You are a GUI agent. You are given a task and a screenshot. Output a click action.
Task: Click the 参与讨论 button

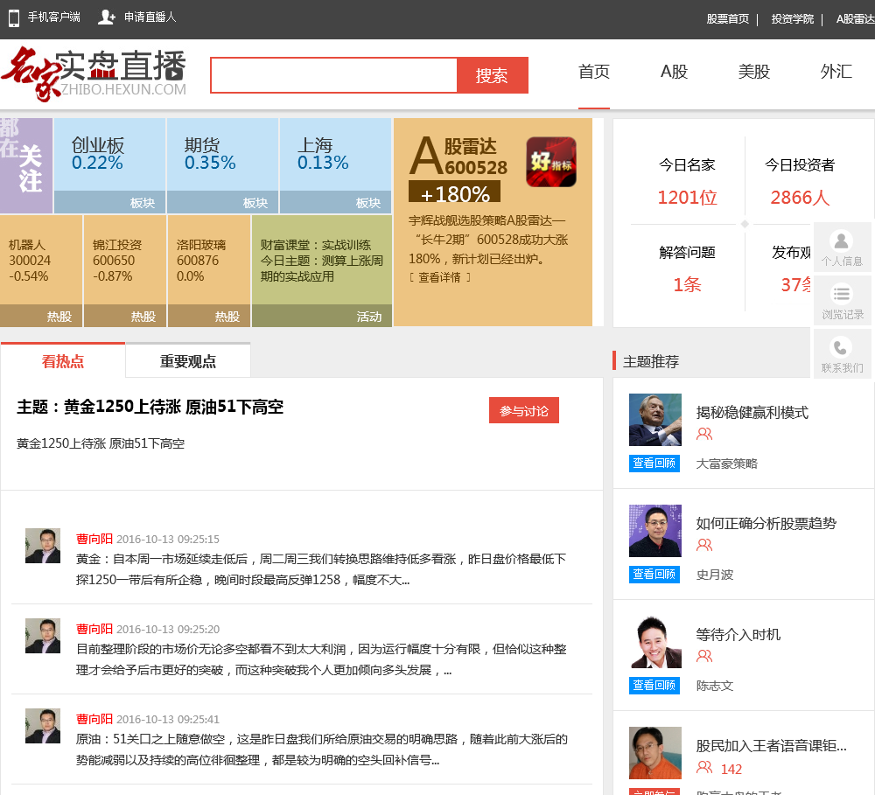523,410
